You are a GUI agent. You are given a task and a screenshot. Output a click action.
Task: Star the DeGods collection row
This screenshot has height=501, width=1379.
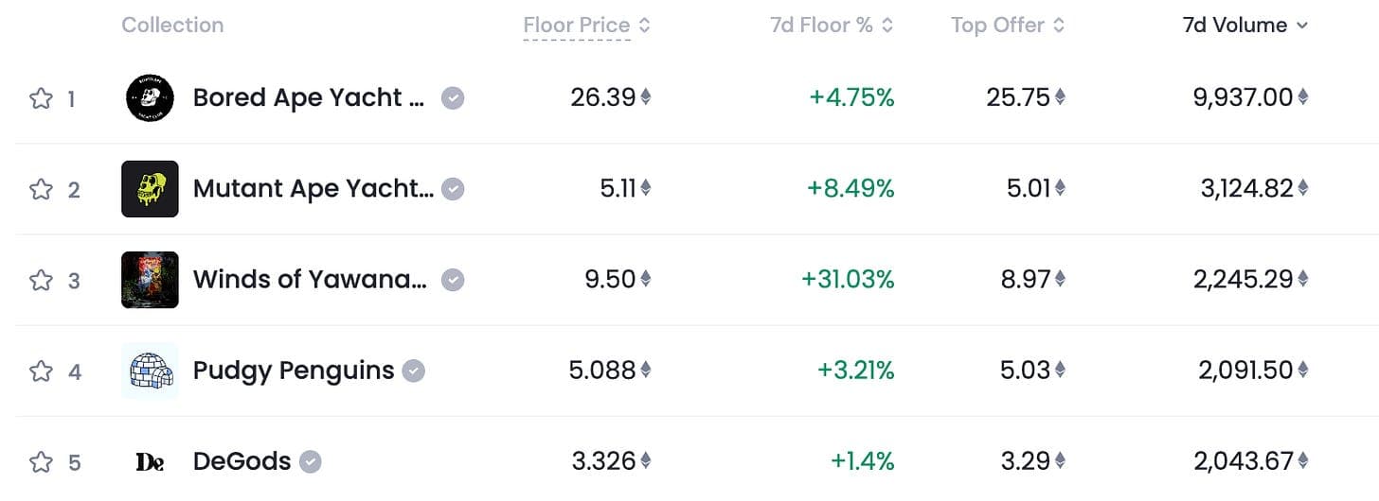coord(41,461)
